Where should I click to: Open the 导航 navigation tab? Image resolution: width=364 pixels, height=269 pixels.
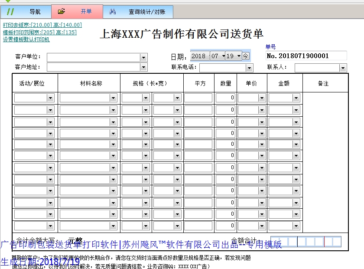[35, 12]
